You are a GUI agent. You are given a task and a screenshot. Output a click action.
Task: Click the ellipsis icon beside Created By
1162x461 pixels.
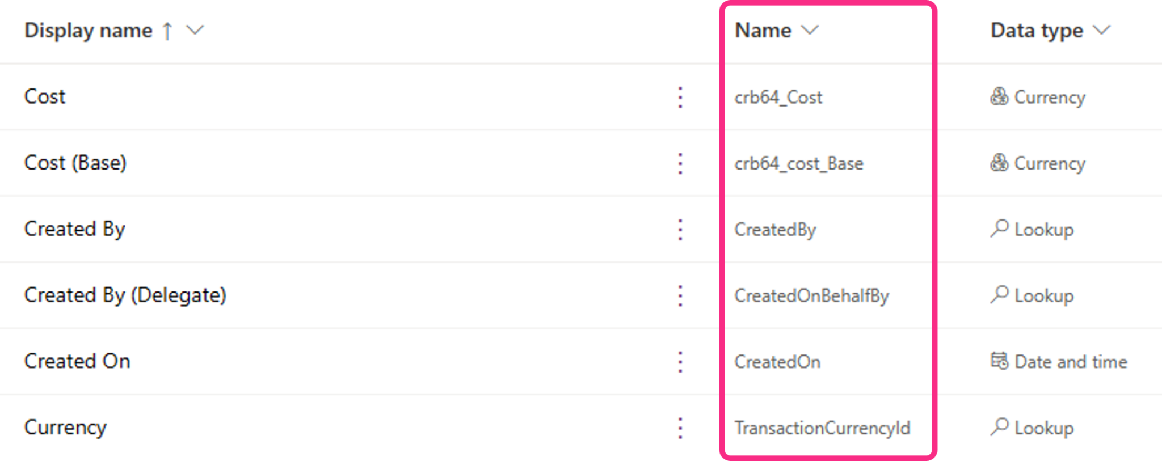click(x=680, y=229)
